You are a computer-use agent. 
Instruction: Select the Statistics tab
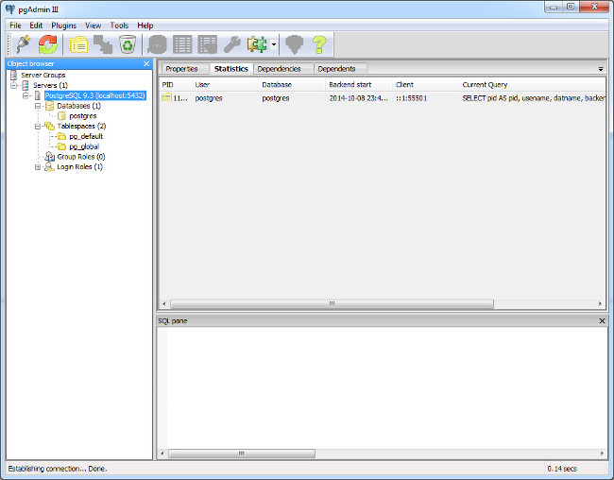[x=231, y=69]
